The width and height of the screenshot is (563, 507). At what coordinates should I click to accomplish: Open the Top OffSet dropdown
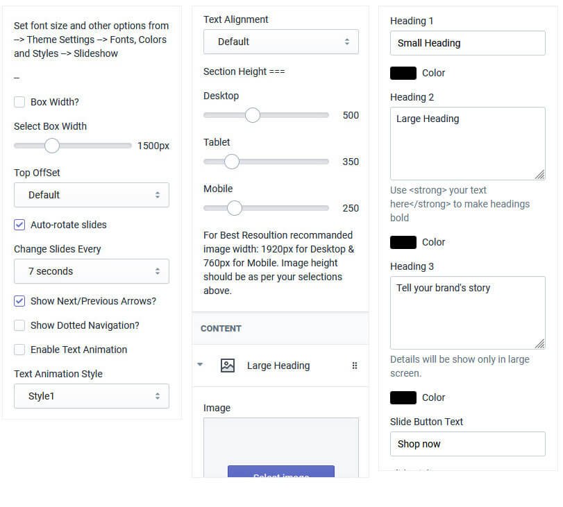coord(92,195)
